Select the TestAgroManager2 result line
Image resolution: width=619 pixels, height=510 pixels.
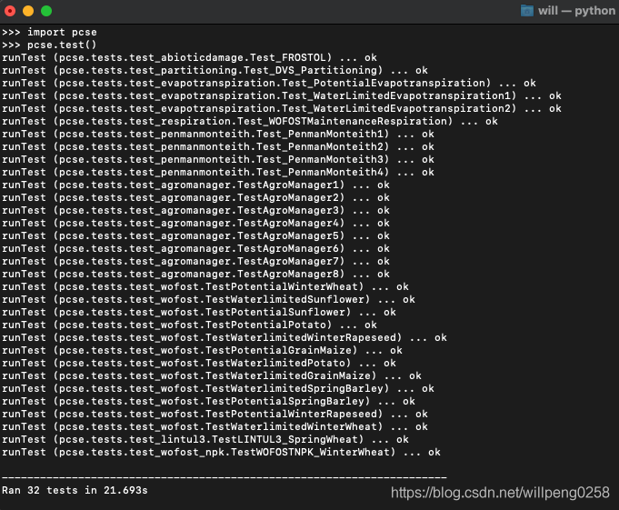(x=195, y=197)
